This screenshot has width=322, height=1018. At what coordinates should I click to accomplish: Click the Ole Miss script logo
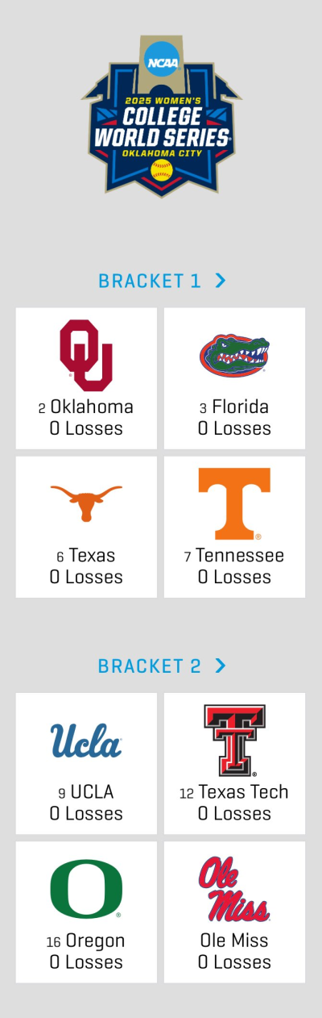tap(234, 888)
